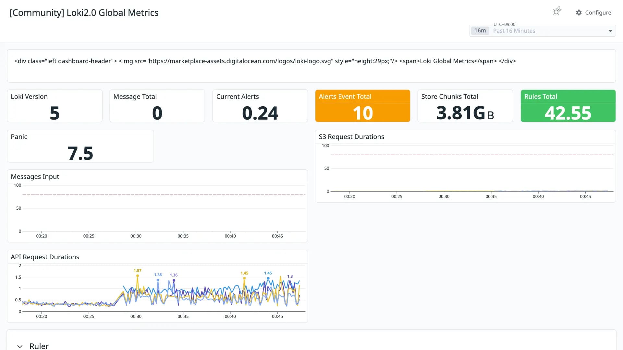Viewport: 623px width, 350px height.
Task: Click the yellow 1.45 peak marker
Action: pos(244,278)
